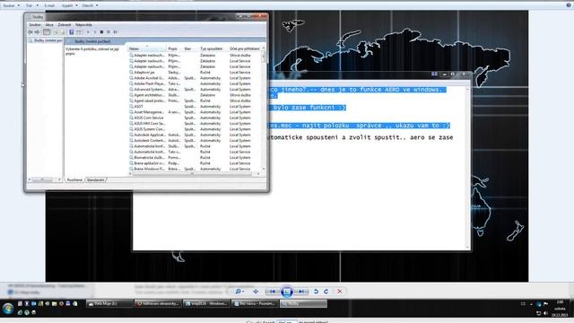Image resolution: width=574 pixels, height=323 pixels.
Task: Click the vertical scrollbar of the services list
Action: (264, 109)
